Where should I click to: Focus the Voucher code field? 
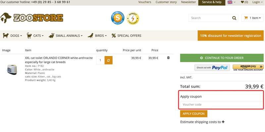tap(222, 105)
